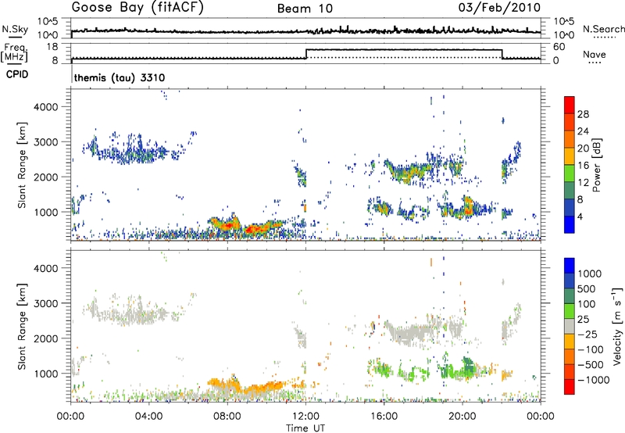Click the Nave legend label
The height and width of the screenshot is (433, 625).
[595, 54]
